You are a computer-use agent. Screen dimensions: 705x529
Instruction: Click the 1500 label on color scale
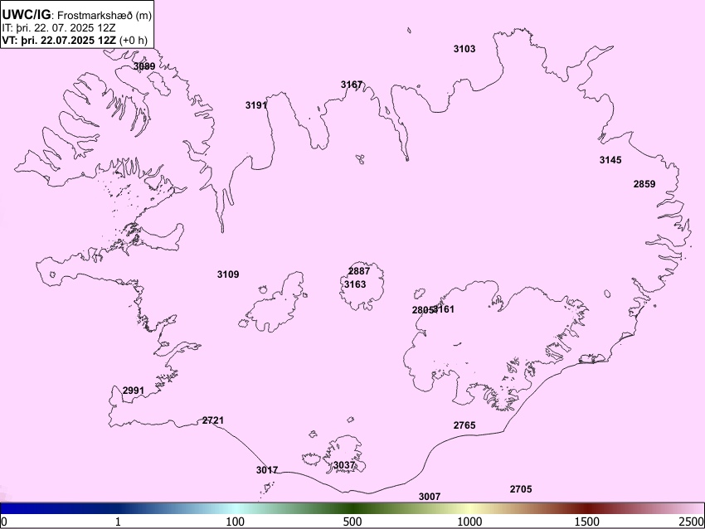point(587,522)
